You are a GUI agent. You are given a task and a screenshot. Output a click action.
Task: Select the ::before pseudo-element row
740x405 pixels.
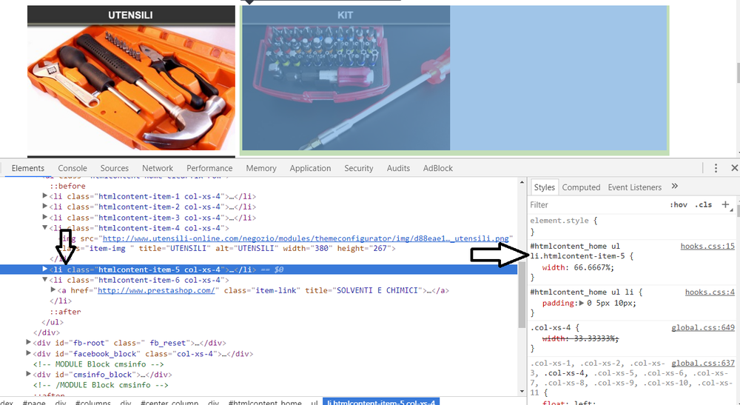(68, 186)
